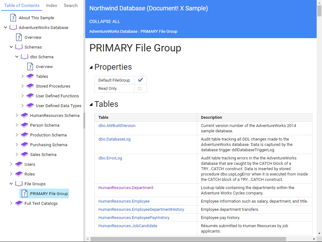Click the horizontal scrollbar thumb at bottom
322x242 pixels.
coord(188,239)
